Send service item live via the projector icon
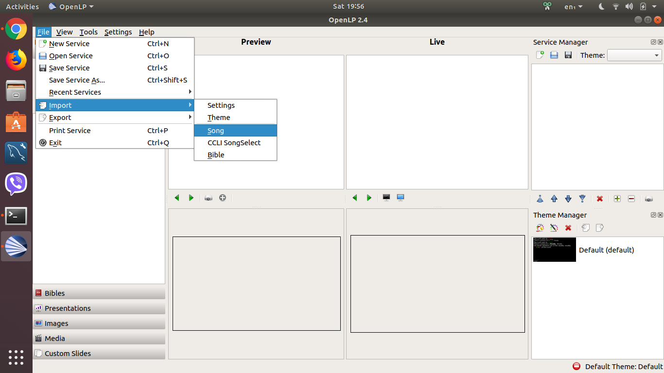The image size is (664, 373). coord(649,199)
